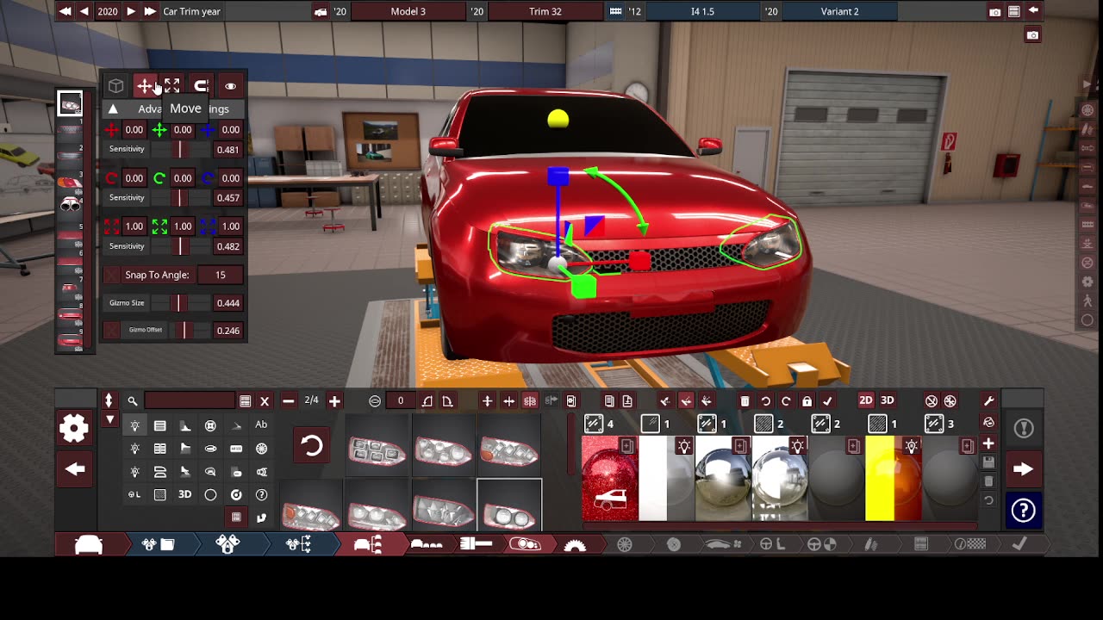Rewind years with the double left arrows
The width and height of the screenshot is (1103, 620).
[x=65, y=11]
